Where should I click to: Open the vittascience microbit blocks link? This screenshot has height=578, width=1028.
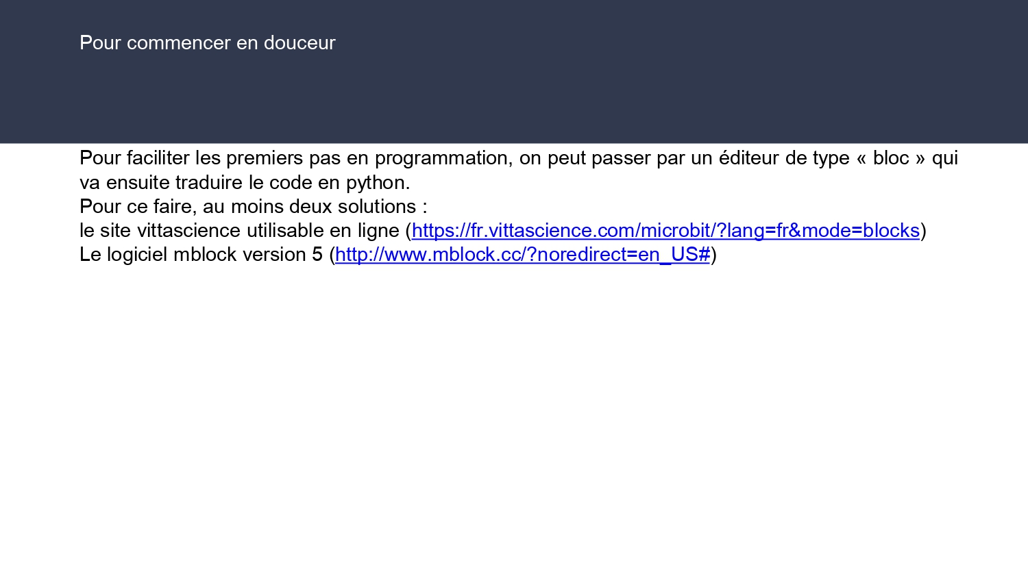coord(665,231)
